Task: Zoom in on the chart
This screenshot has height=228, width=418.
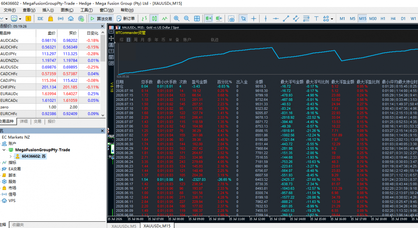Action: (177, 18)
